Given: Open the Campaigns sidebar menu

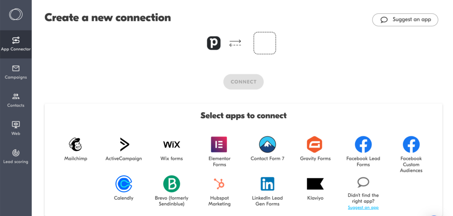Looking at the screenshot, I should [x=16, y=72].
